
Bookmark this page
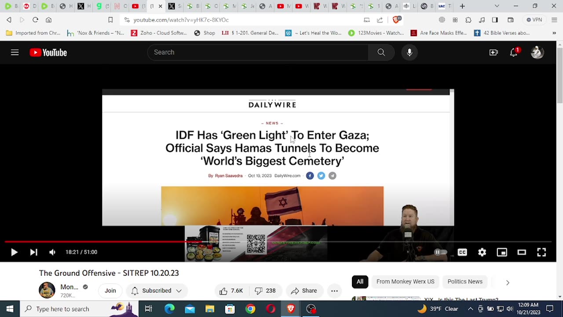[110, 20]
